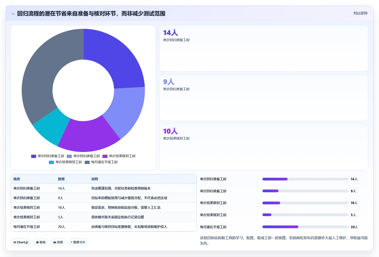Open the 9人 data card
Image resolution: width=379 pixels, height=257 pixels.
[x=263, y=98]
